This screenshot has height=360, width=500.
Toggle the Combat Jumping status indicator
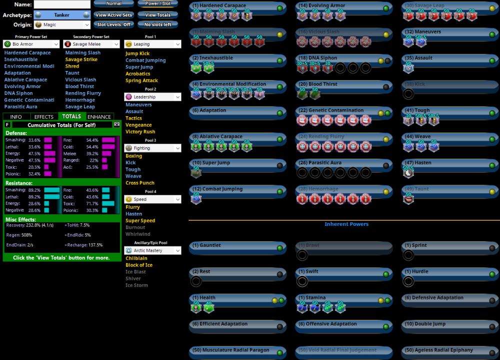[279, 192]
